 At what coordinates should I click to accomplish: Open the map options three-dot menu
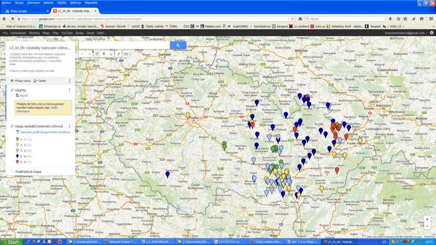click(69, 81)
